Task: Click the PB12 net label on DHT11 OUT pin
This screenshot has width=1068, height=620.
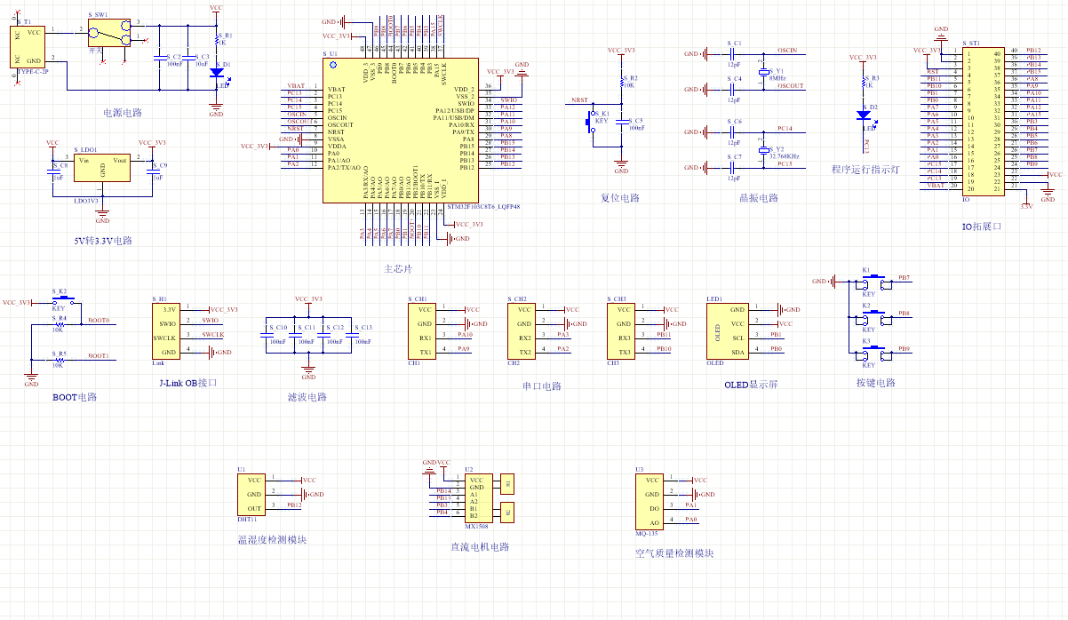Action: click(x=294, y=505)
